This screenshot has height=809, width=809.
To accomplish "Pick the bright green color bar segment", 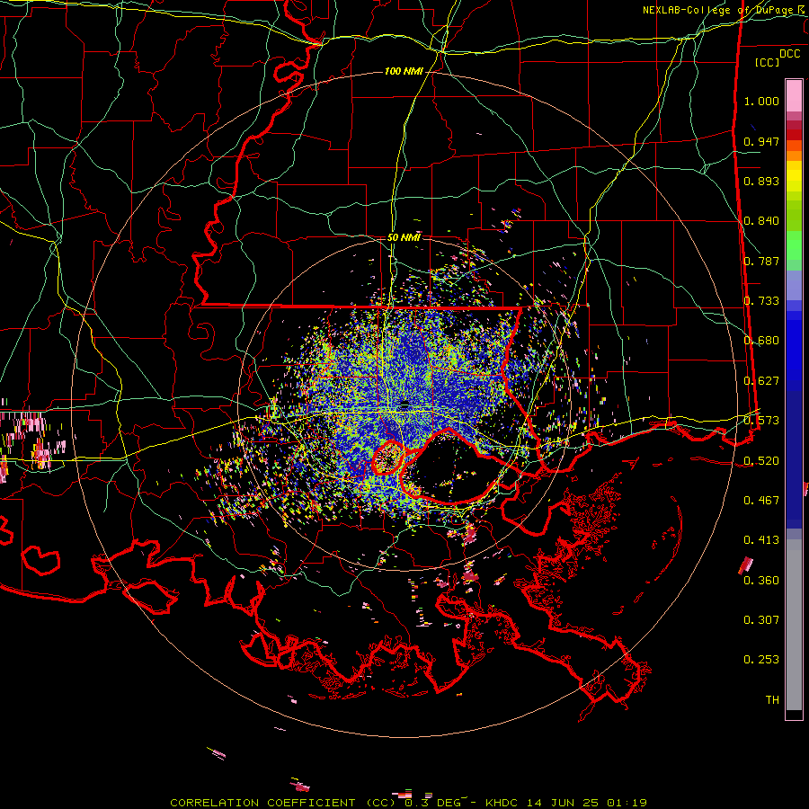I will [x=794, y=245].
